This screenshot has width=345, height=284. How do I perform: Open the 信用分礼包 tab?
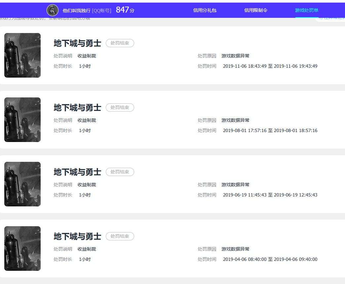coord(205,10)
